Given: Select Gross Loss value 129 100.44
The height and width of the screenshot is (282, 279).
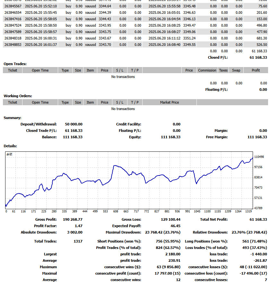Looking at the screenshot, I should click(170, 219).
